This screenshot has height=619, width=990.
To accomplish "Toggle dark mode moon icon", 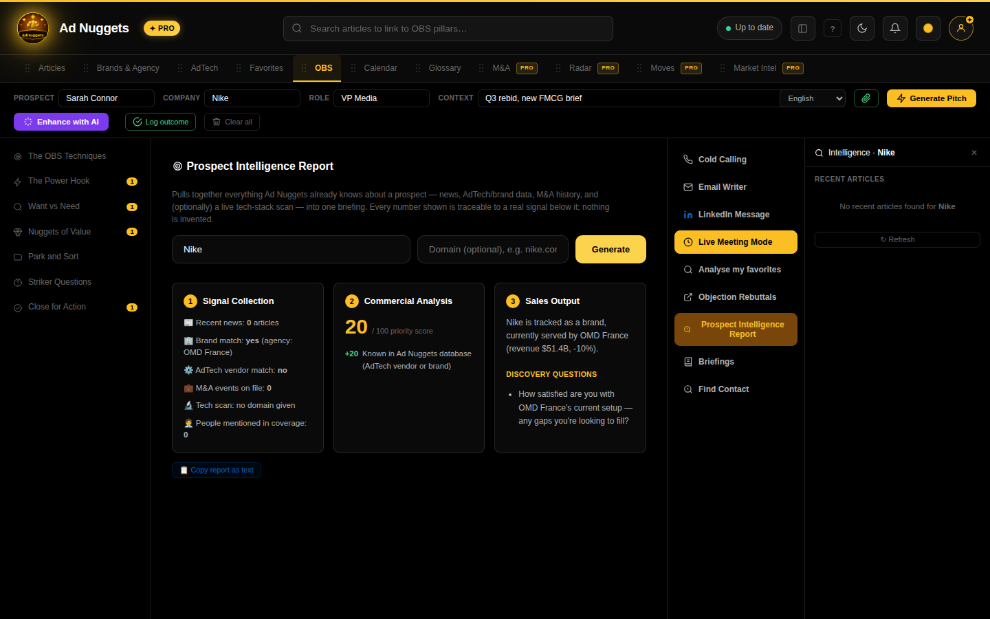I will click(x=862, y=28).
